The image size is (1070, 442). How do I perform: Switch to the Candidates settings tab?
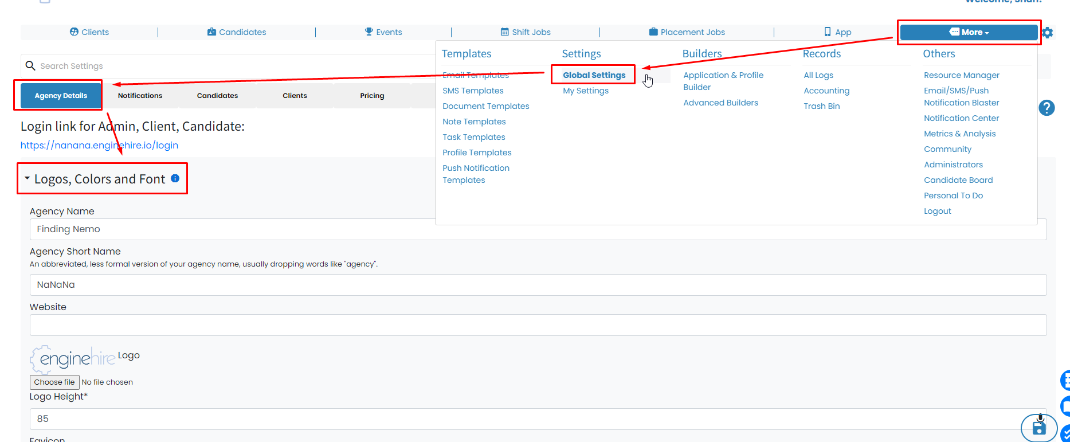point(217,96)
